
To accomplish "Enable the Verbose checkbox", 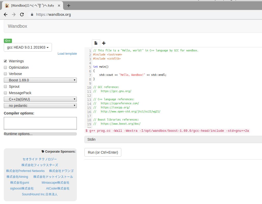I will (x=5, y=74).
